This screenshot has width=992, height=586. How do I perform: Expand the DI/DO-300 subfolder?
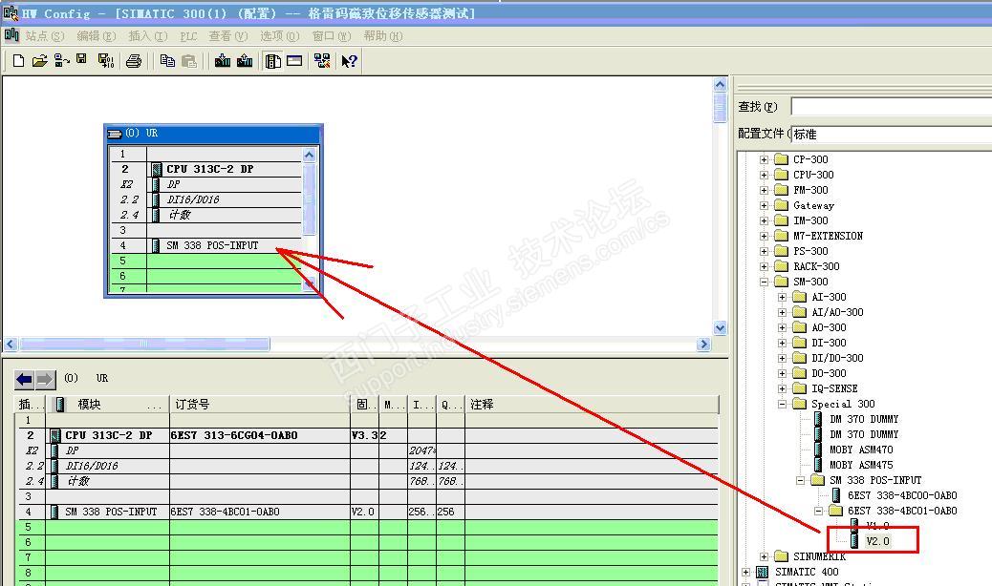(782, 358)
